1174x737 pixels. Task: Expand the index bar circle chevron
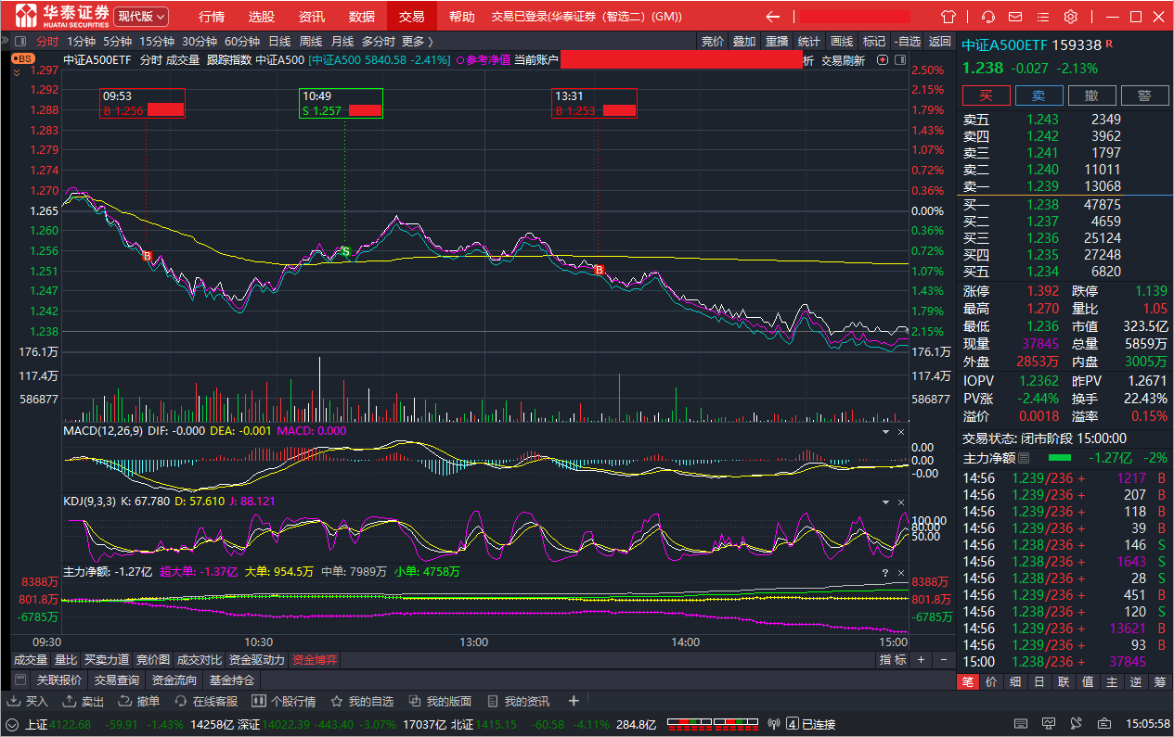pos(12,724)
